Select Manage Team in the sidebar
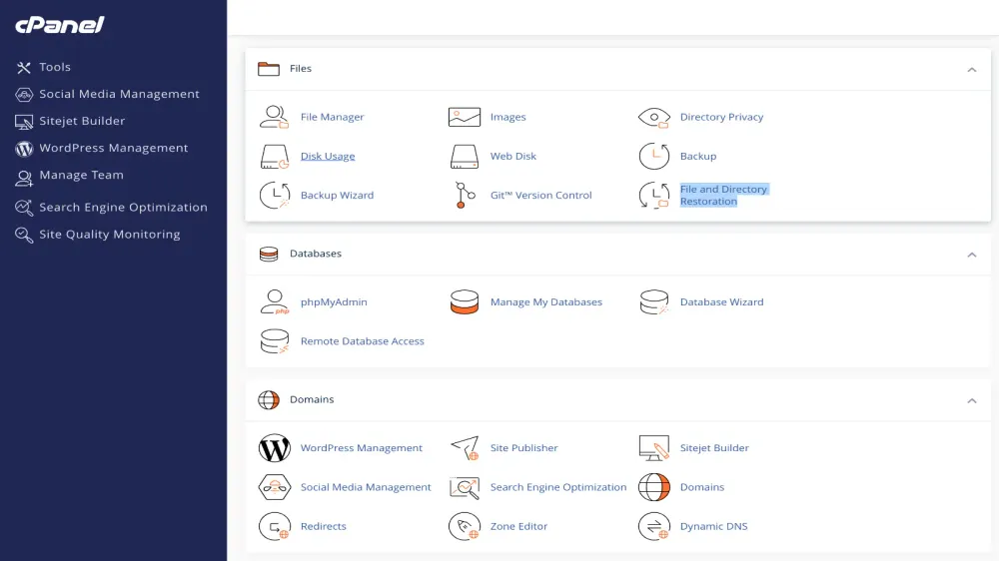The height and width of the screenshot is (561, 999). point(82,175)
